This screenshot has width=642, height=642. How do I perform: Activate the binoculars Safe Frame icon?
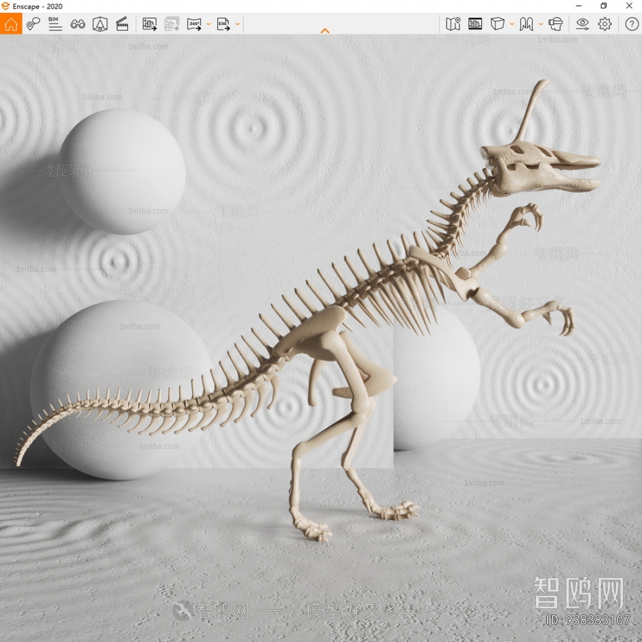tap(77, 24)
